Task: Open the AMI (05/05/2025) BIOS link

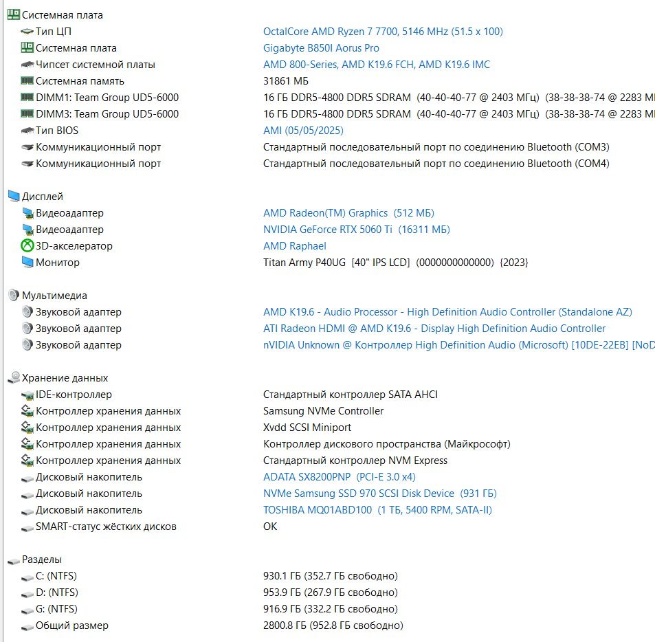Action: pyautogui.click(x=303, y=131)
